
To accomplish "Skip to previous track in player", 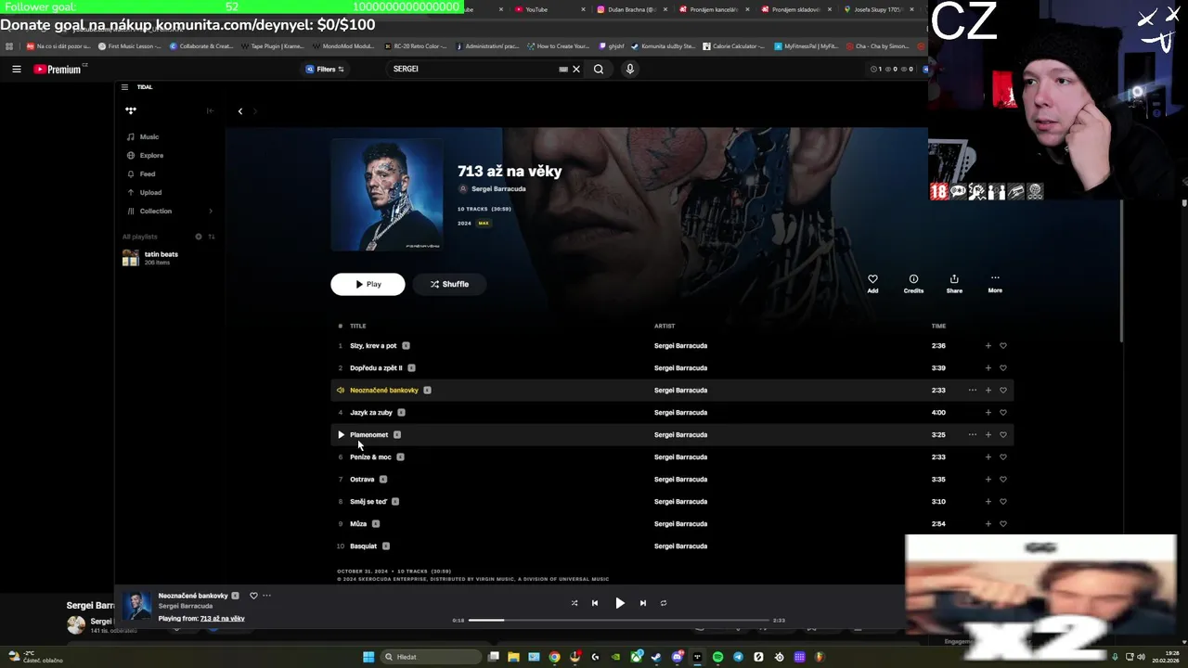I will [x=595, y=603].
